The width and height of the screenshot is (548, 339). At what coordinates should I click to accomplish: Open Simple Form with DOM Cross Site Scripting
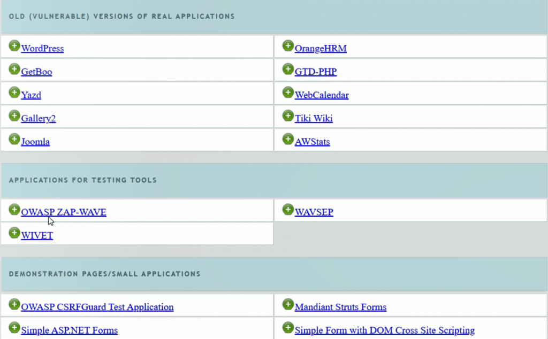pos(385,330)
